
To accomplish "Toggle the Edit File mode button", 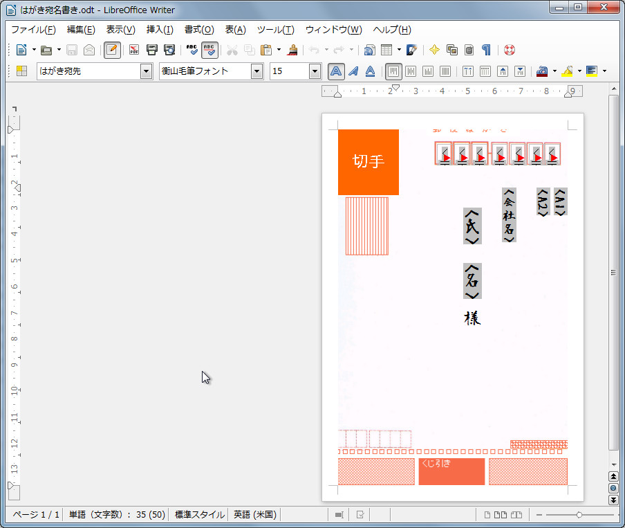I will [112, 50].
